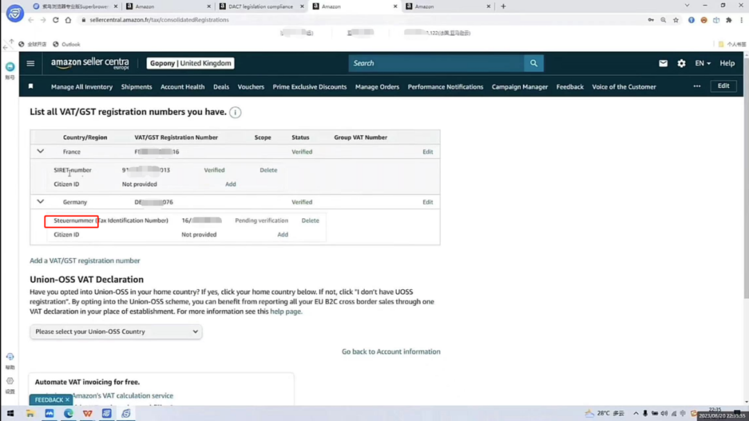
Task: Open the Union-OSS Country dropdown
Action: (x=116, y=332)
